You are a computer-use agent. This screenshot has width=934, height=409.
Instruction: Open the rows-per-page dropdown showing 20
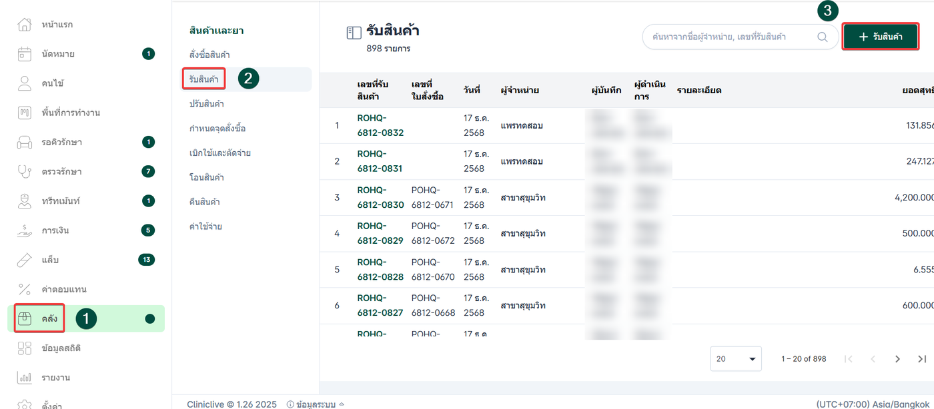pos(736,359)
